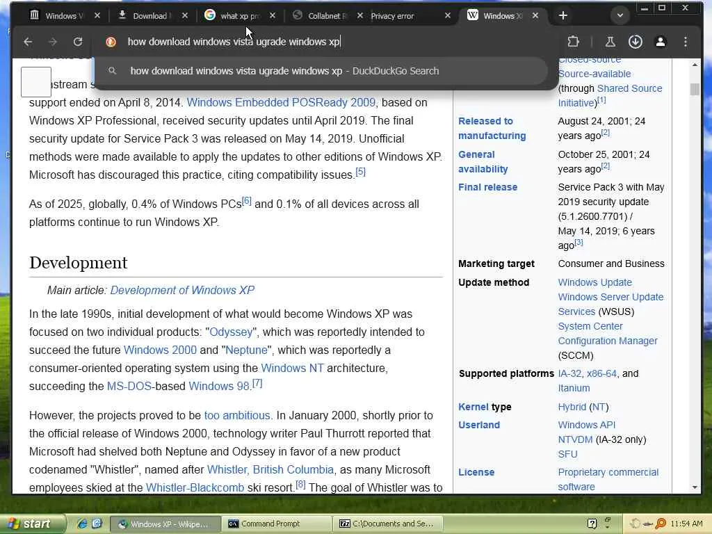The image size is (712, 534).
Task: Open the profile avatar icon
Action: click(661, 42)
